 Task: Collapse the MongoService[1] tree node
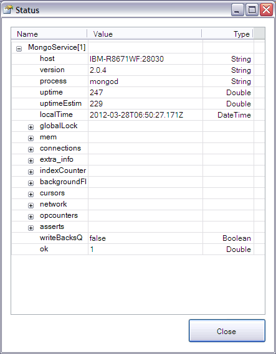19,49
